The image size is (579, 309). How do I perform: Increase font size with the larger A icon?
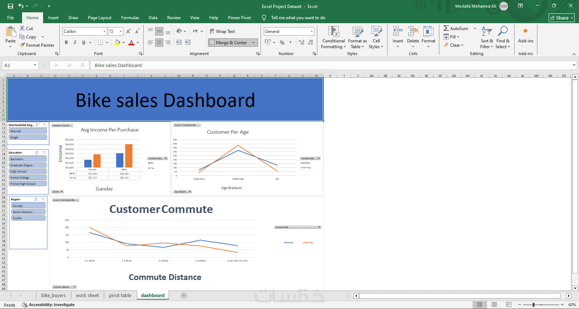click(x=128, y=32)
